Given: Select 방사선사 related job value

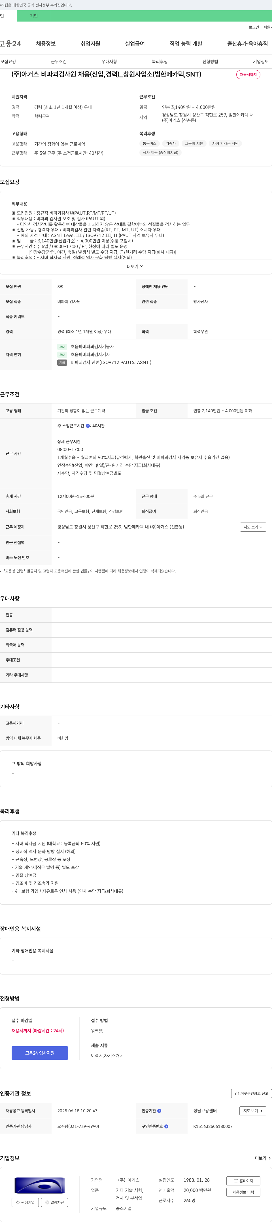Looking at the screenshot, I should (200, 302).
